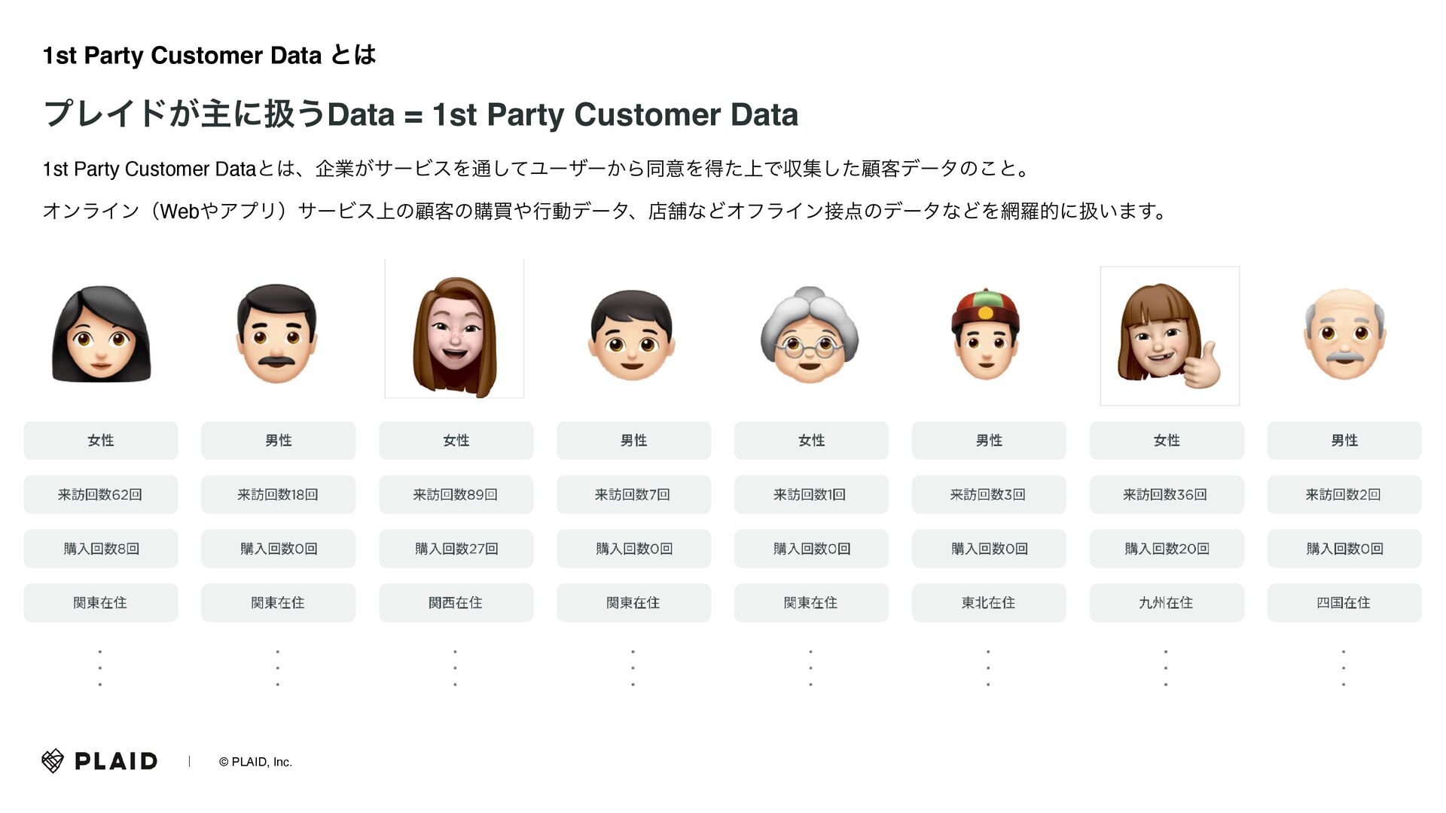
Task: Select the man with red cap avatar
Action: click(986, 333)
